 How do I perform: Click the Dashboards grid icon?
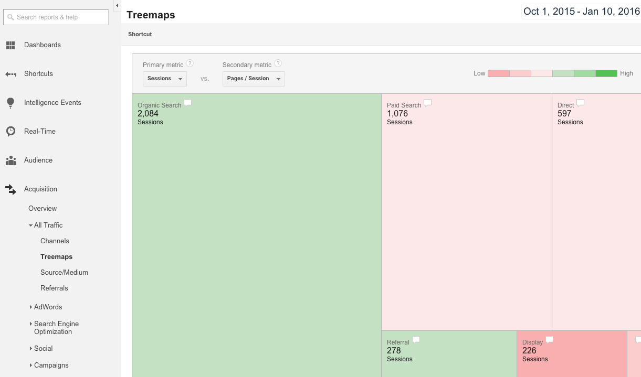click(10, 45)
